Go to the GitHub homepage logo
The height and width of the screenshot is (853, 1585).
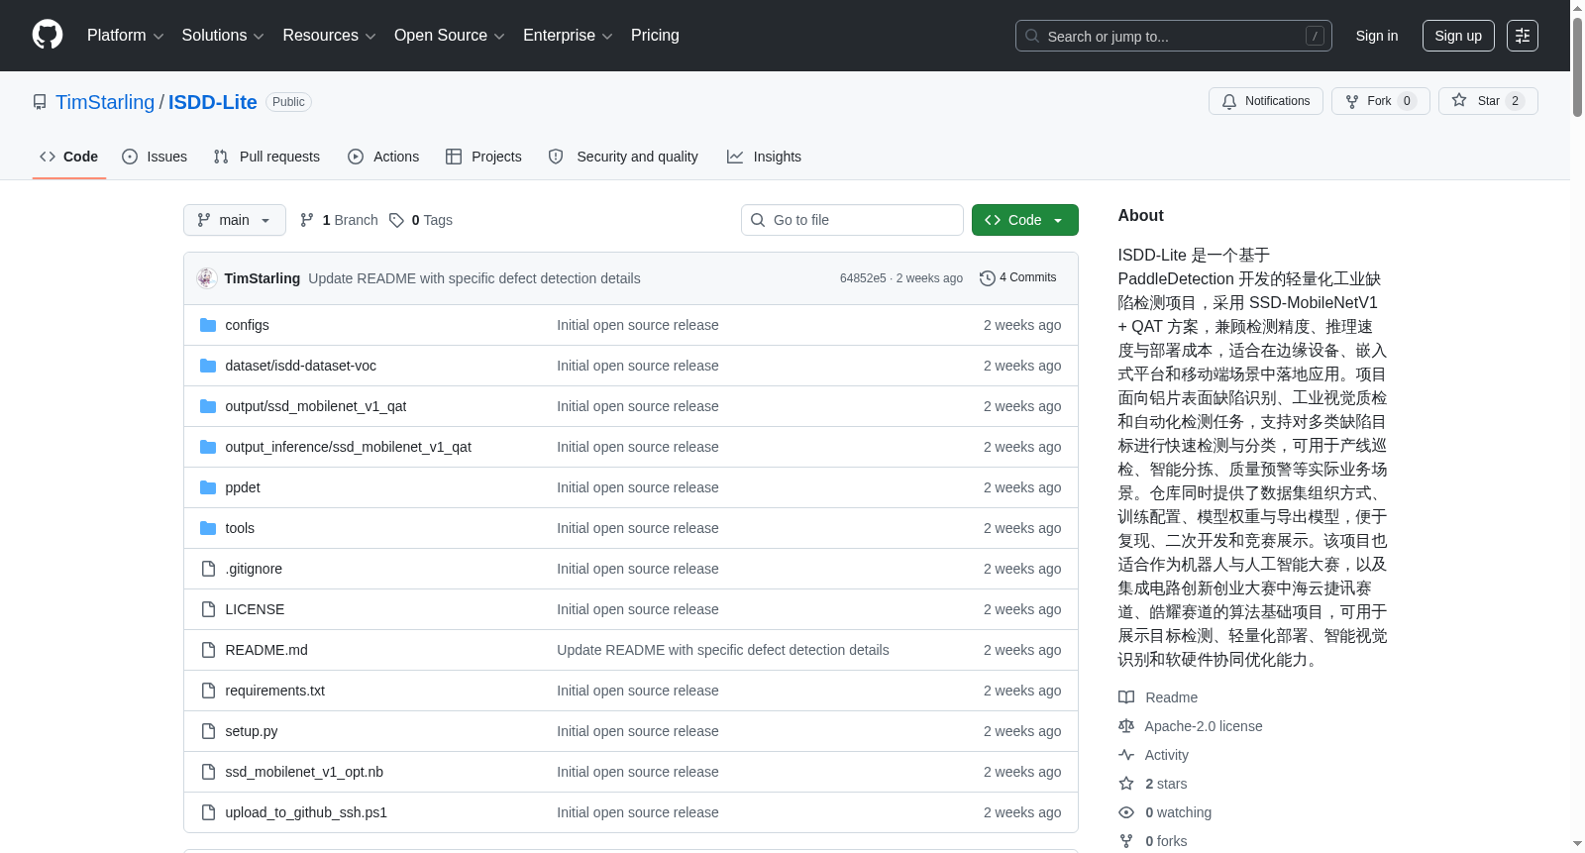tap(48, 36)
